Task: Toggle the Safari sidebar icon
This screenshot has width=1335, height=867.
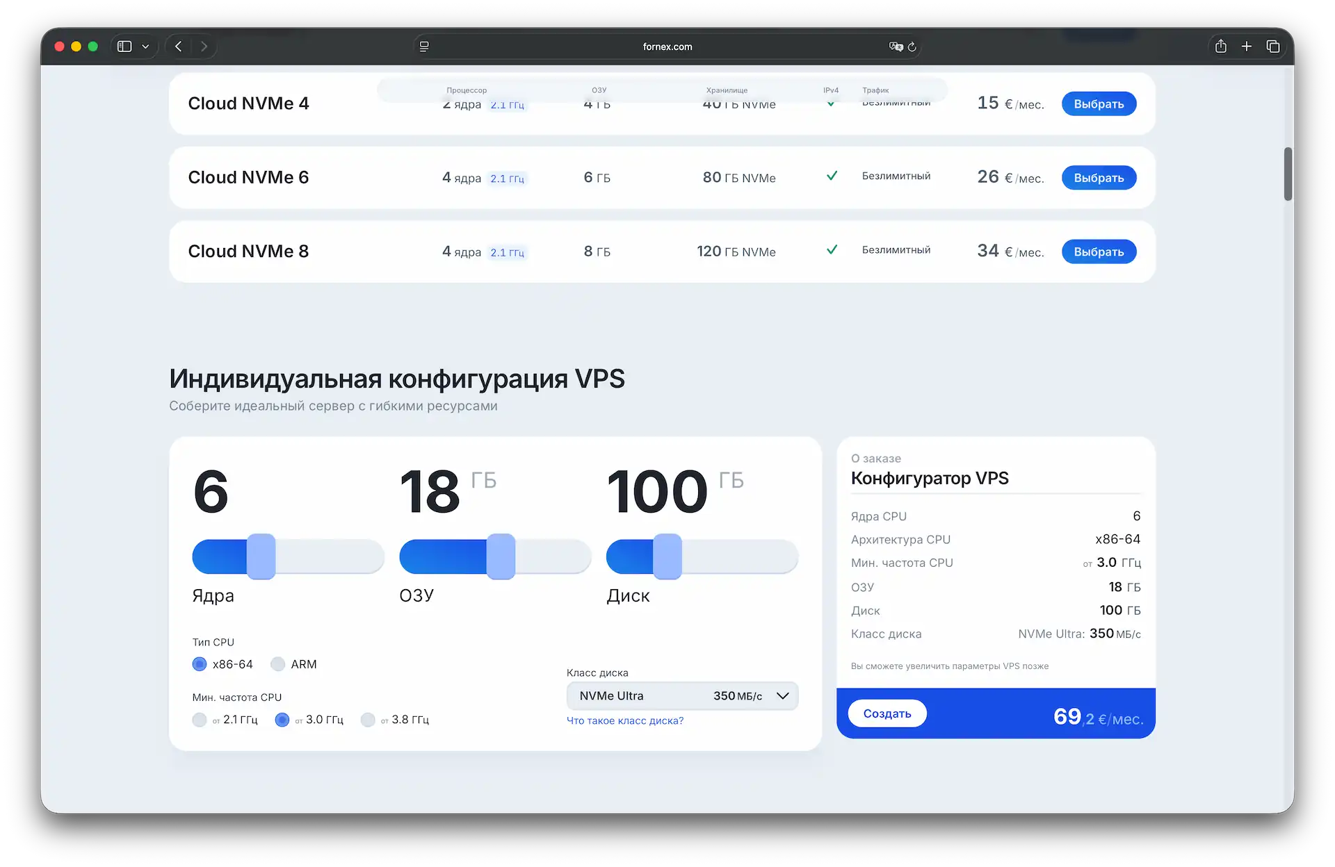Action: tap(124, 46)
